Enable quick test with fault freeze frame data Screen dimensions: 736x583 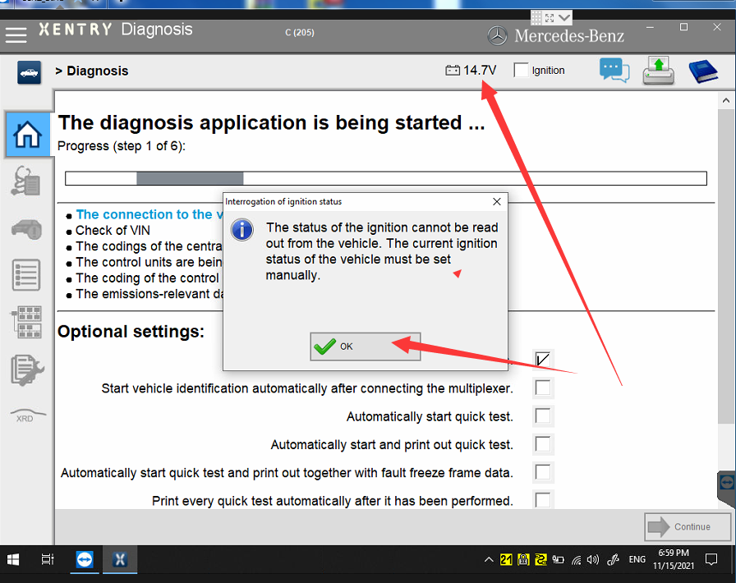tap(543, 472)
